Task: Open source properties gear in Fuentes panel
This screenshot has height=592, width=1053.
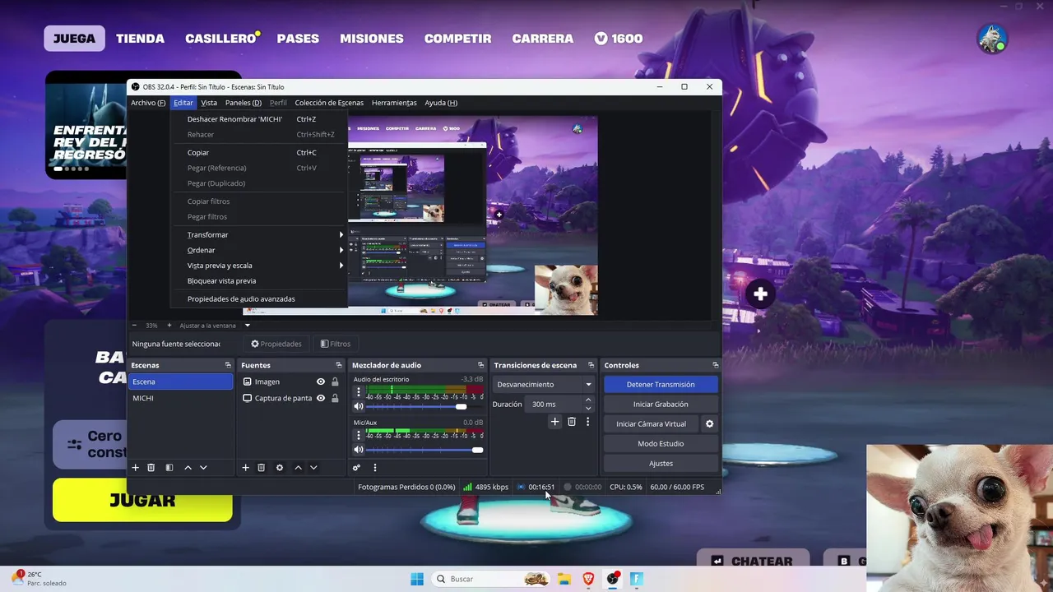Action: (280, 468)
